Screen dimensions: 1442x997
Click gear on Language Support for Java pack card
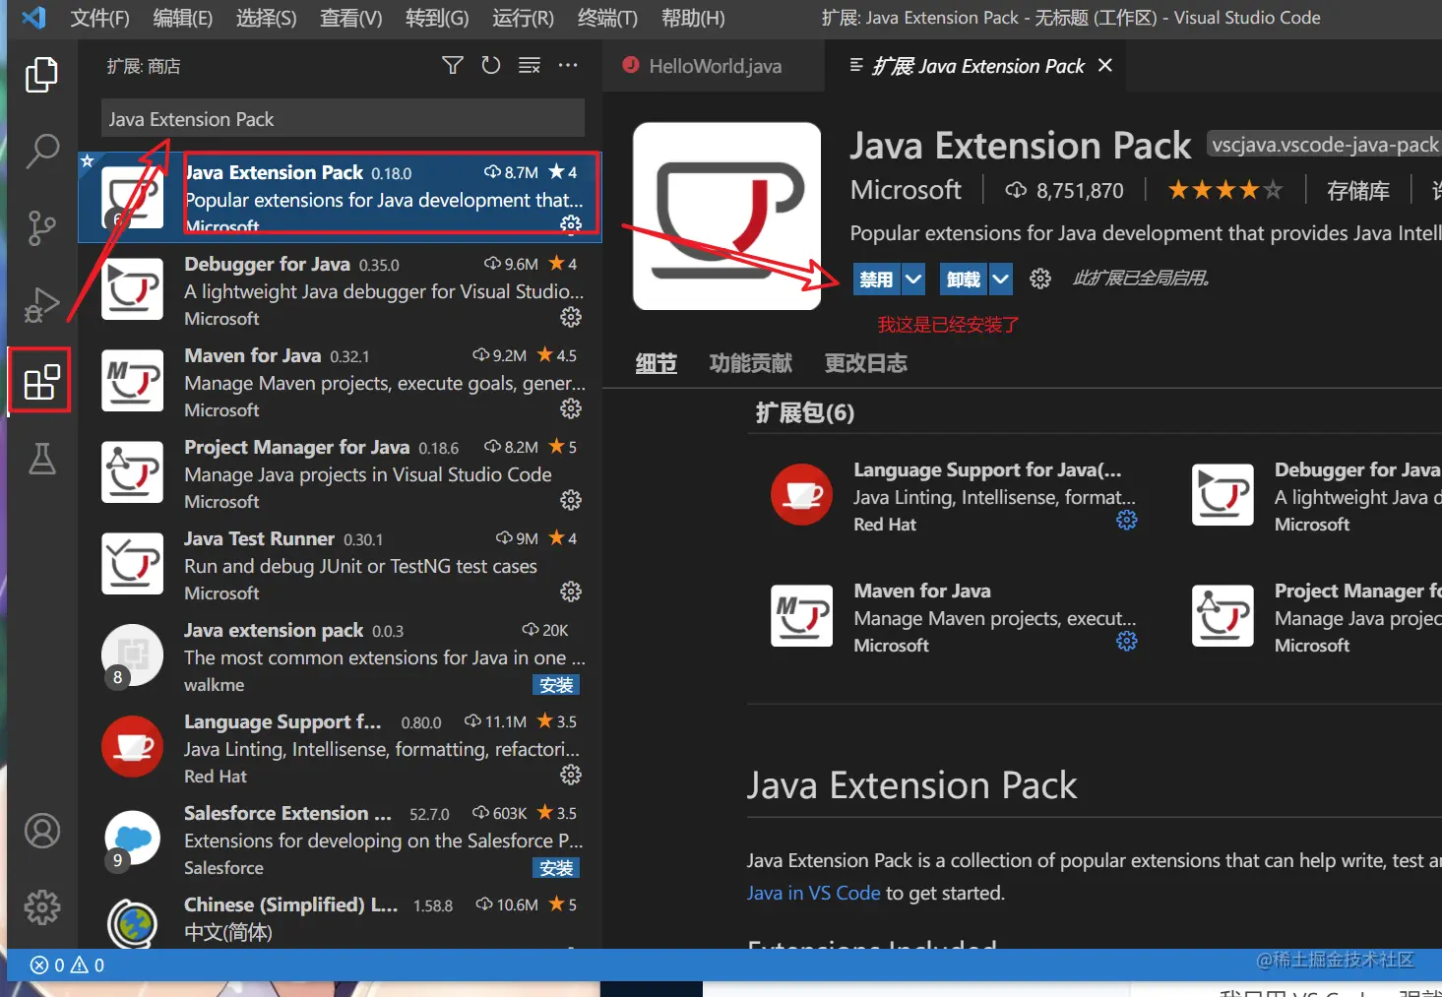(x=1127, y=520)
